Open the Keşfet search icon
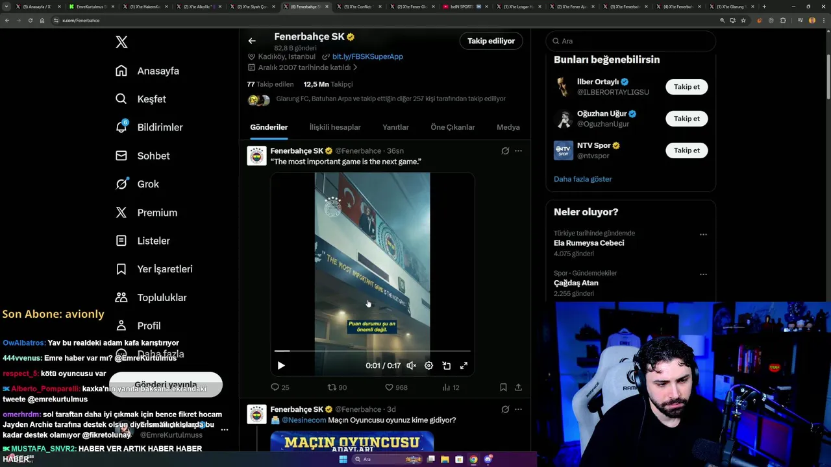This screenshot has width=831, height=467. pos(121,99)
